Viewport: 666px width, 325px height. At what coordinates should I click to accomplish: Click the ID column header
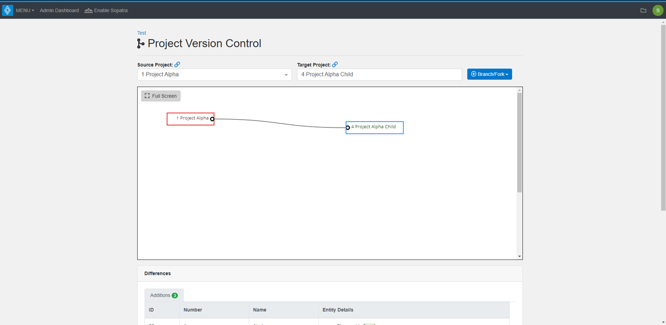pyautogui.click(x=162, y=310)
